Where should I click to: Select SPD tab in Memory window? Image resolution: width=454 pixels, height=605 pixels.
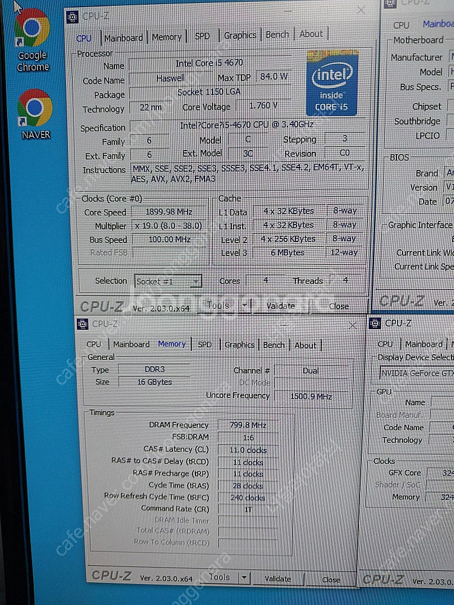pos(205,345)
